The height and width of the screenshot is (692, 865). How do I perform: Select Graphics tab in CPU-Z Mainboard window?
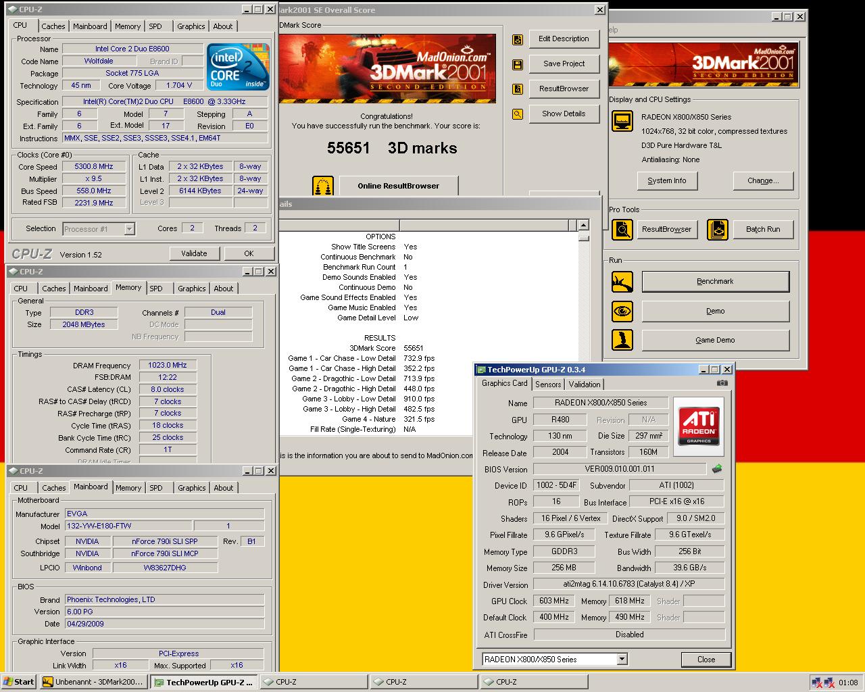(x=191, y=488)
